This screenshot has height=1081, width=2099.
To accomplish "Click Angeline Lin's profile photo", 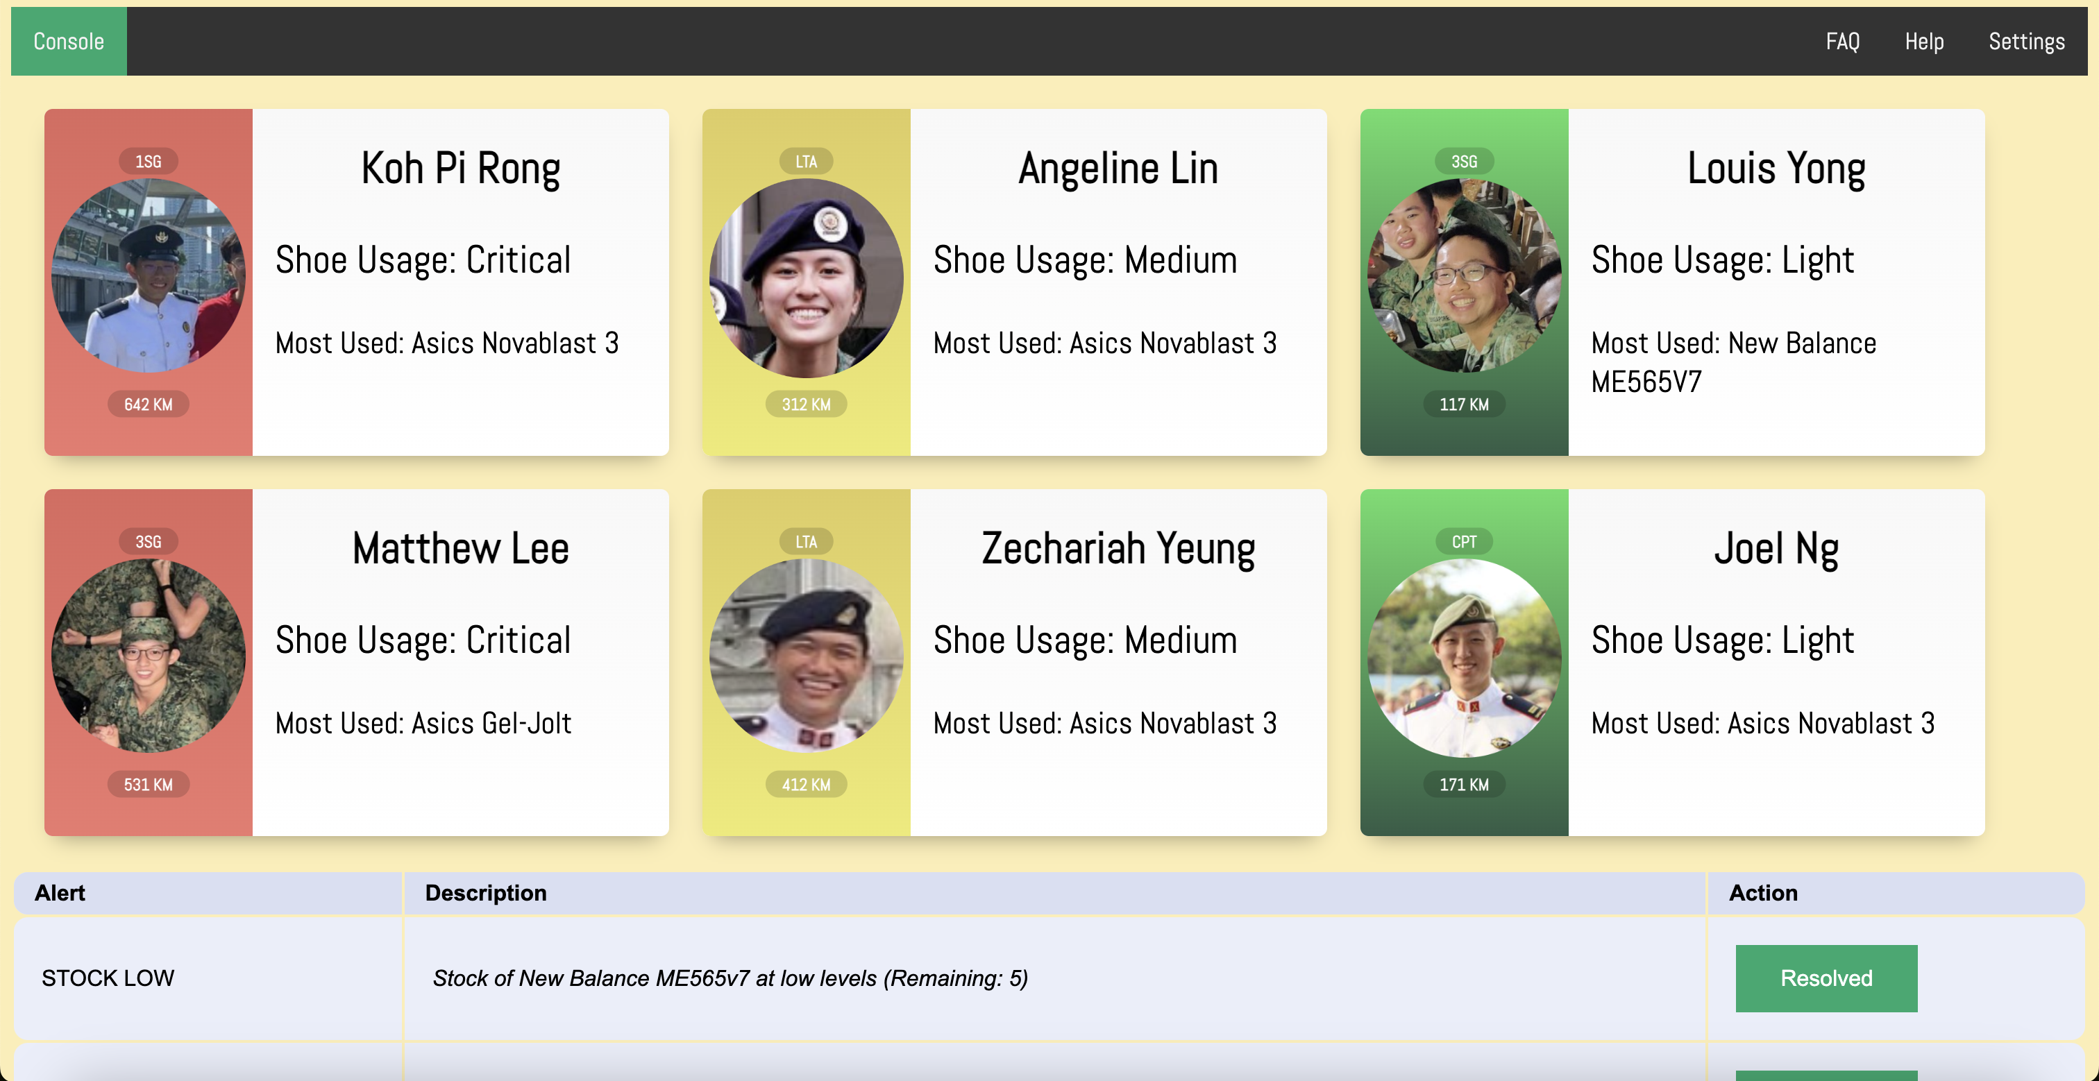I will [x=806, y=278].
